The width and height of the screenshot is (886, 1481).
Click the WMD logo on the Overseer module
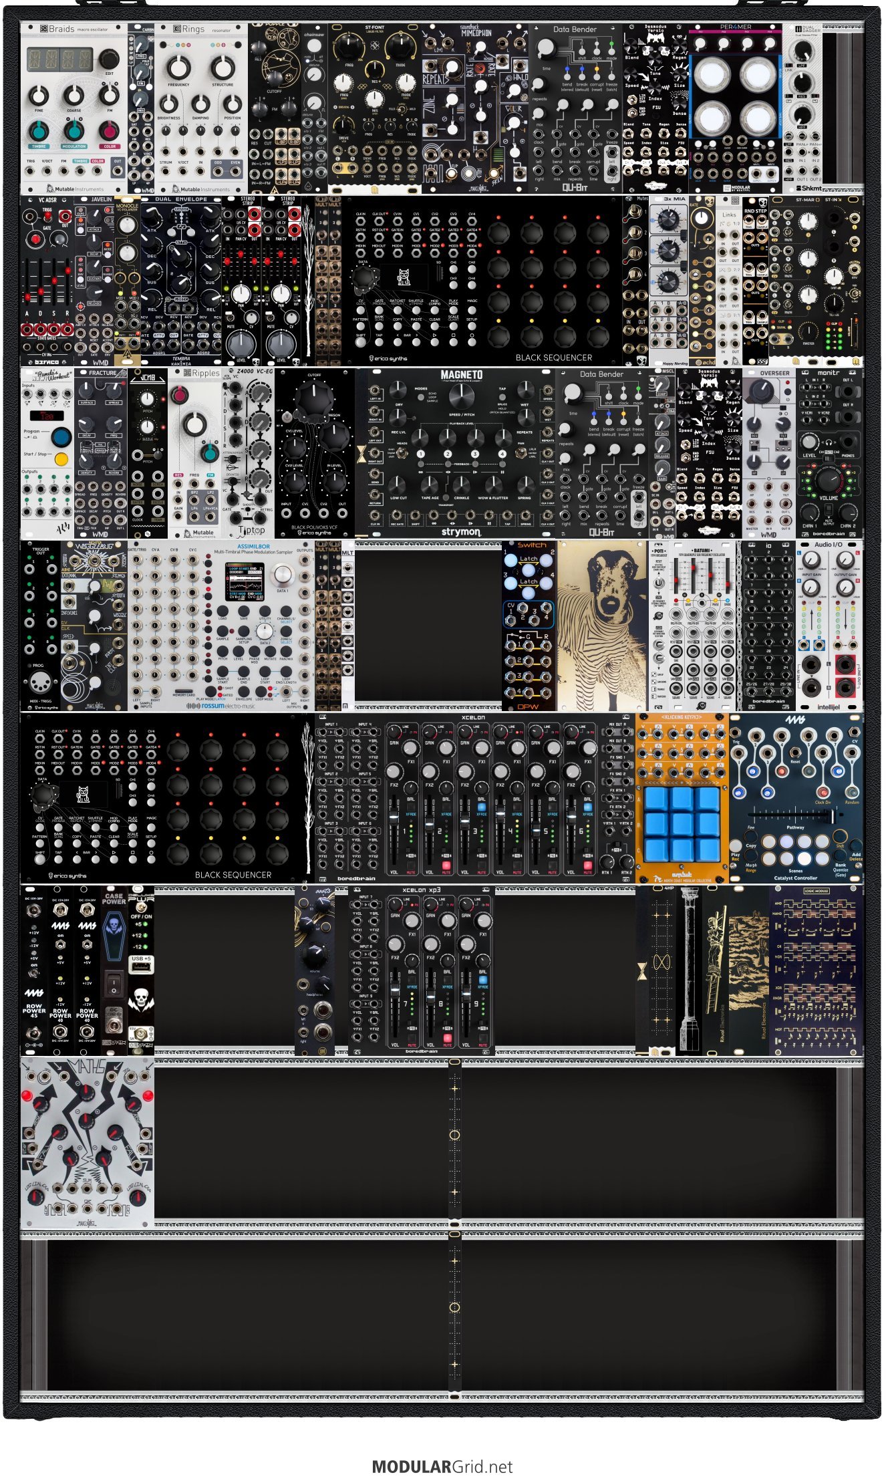pyautogui.click(x=768, y=534)
